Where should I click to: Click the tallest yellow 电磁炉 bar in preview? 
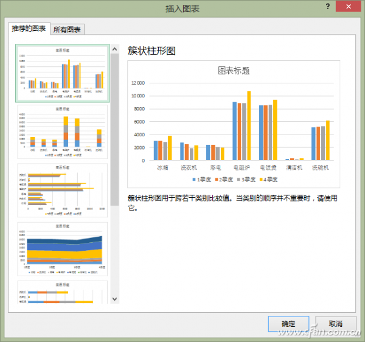pos(248,126)
